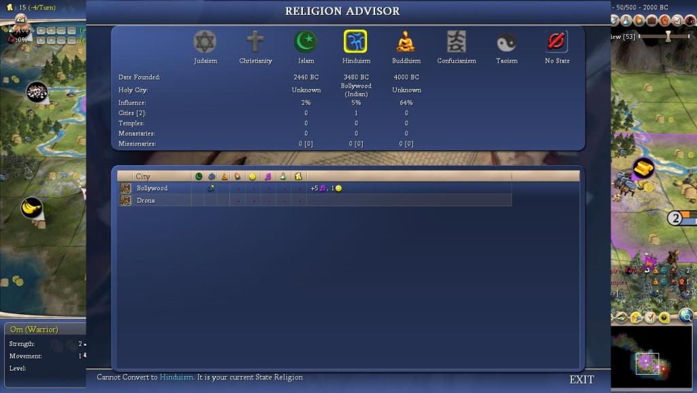Click the second plus button on the 0% rate row

[50, 40]
